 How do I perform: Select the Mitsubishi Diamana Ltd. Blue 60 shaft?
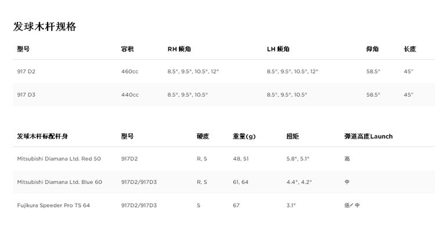pos(59,182)
